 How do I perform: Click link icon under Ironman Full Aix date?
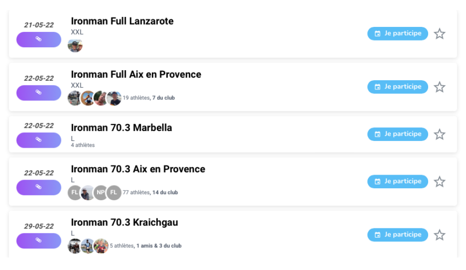click(x=38, y=92)
